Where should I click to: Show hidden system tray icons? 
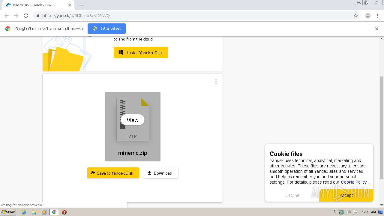point(334,212)
